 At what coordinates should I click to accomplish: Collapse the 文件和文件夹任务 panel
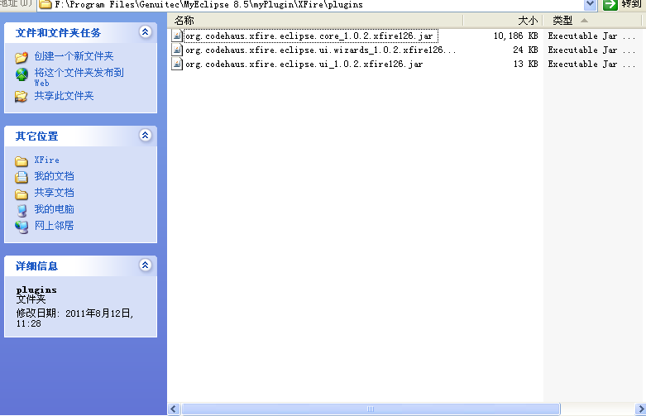pos(145,32)
